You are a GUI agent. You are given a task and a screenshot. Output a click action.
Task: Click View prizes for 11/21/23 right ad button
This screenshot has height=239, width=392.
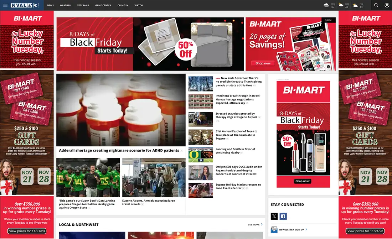[x=365, y=231]
